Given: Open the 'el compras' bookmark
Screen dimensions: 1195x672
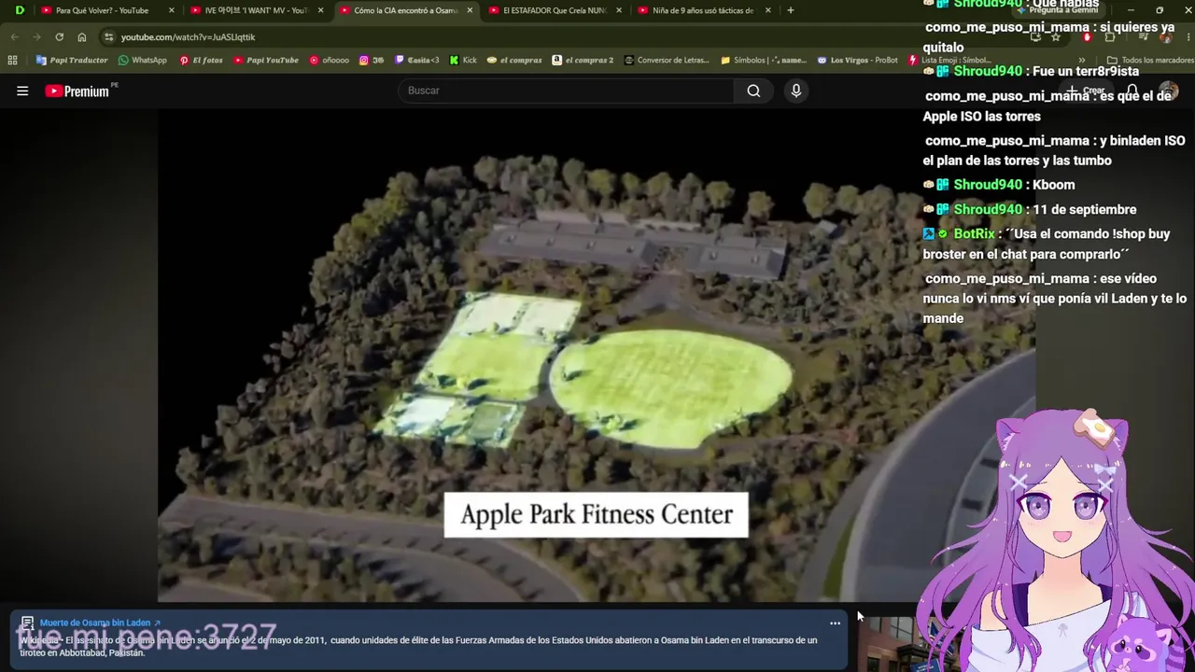Looking at the screenshot, I should click(x=514, y=60).
